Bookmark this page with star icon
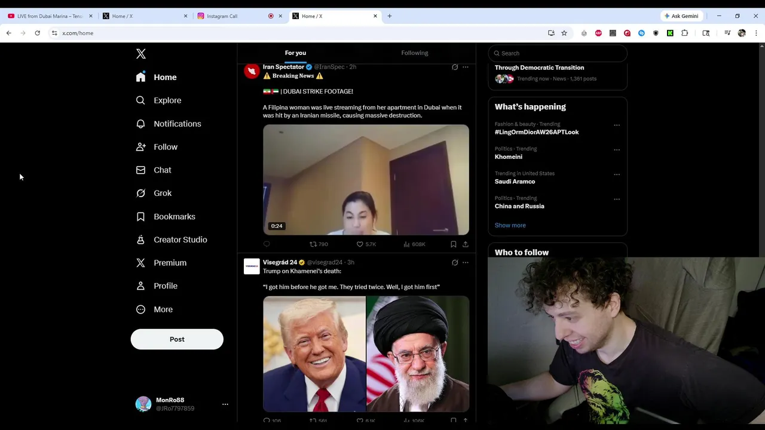The width and height of the screenshot is (765, 430). click(564, 33)
